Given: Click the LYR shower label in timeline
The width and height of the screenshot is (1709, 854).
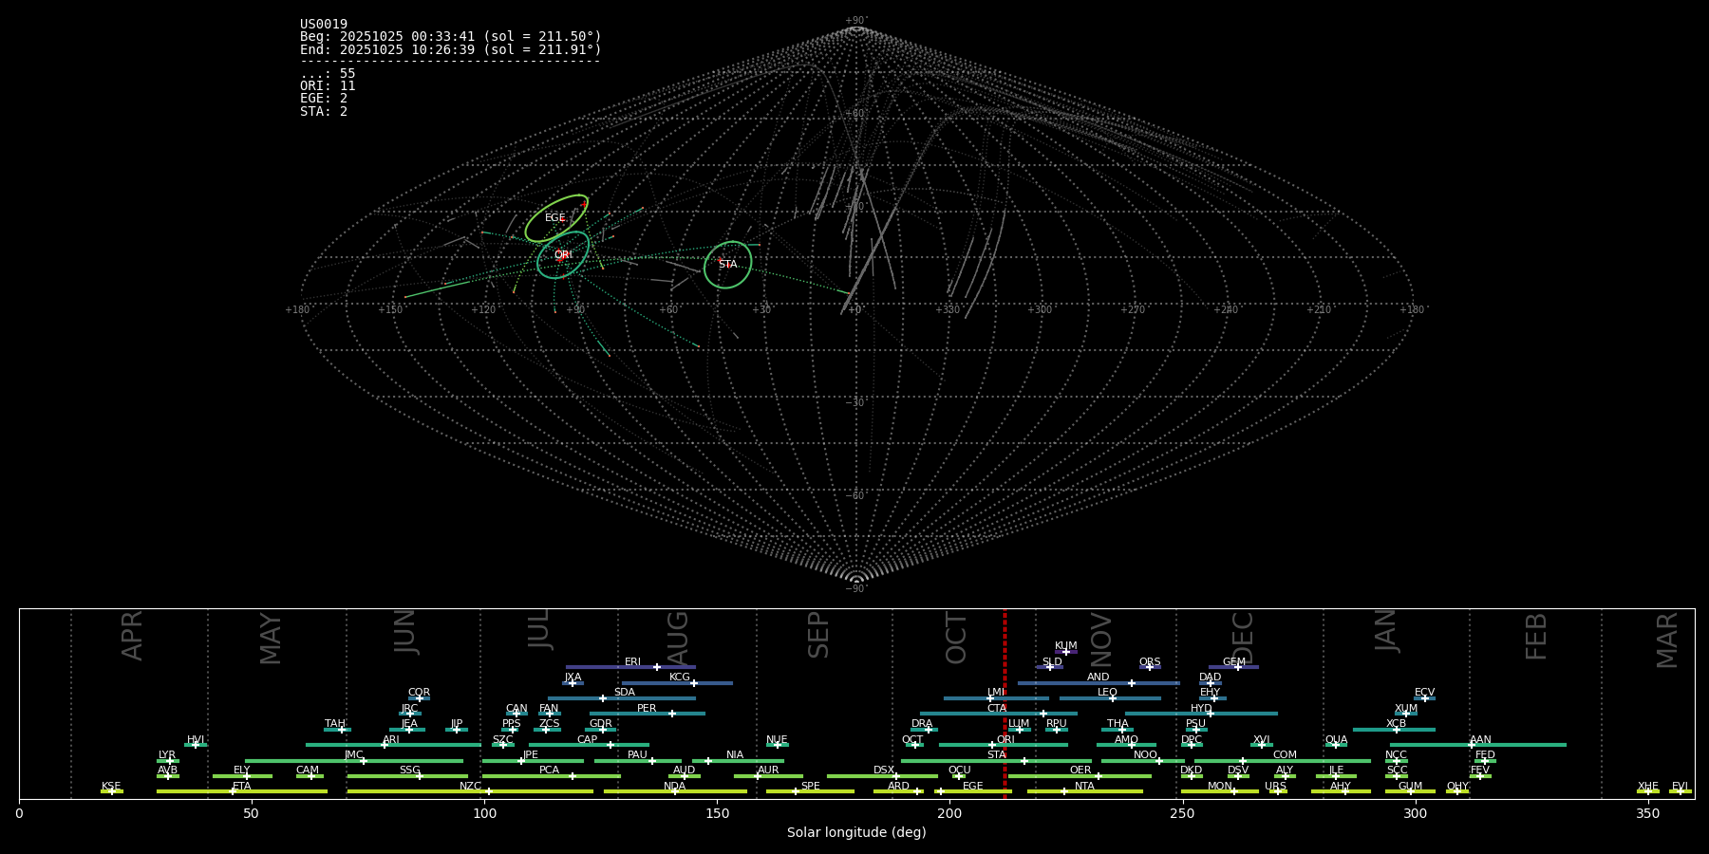Looking at the screenshot, I should [167, 755].
